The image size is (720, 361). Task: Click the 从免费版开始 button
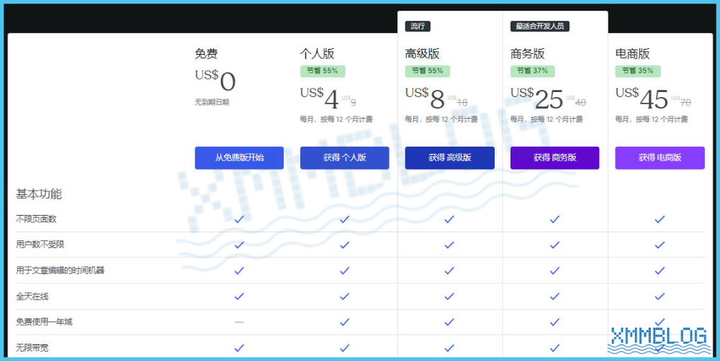coord(239,157)
